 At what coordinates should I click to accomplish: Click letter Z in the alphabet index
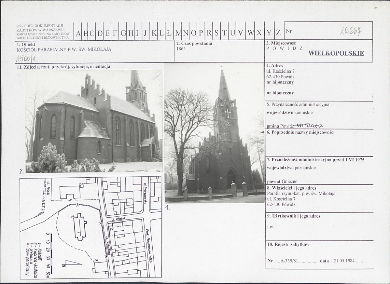[x=278, y=33]
